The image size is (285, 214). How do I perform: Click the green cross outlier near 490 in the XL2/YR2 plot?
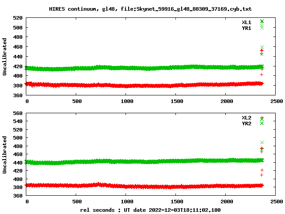click(x=262, y=143)
